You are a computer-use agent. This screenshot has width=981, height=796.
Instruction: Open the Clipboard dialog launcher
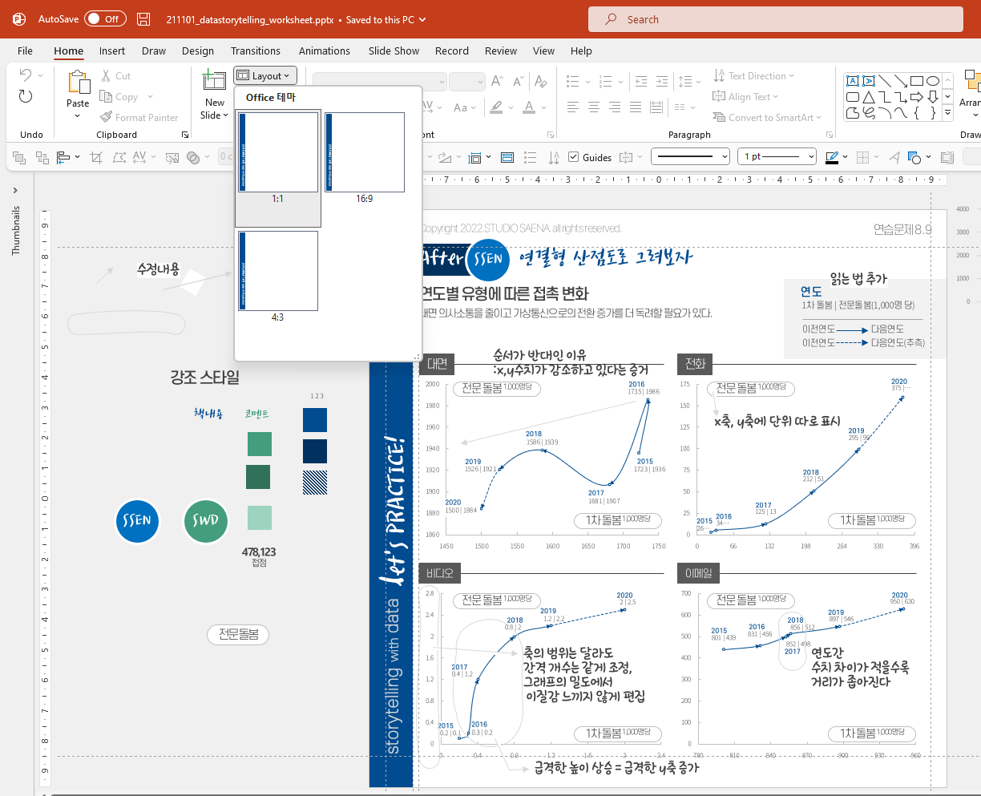point(185,135)
